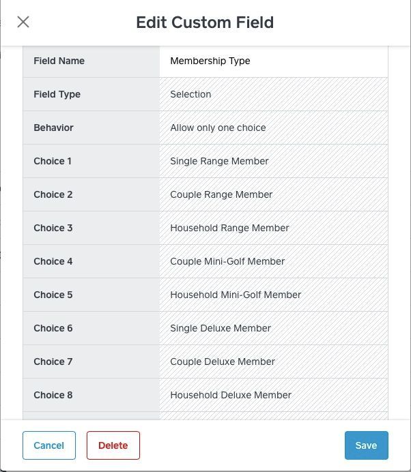The height and width of the screenshot is (472, 411).
Task: Click the Selection field type value
Action: pos(273,94)
